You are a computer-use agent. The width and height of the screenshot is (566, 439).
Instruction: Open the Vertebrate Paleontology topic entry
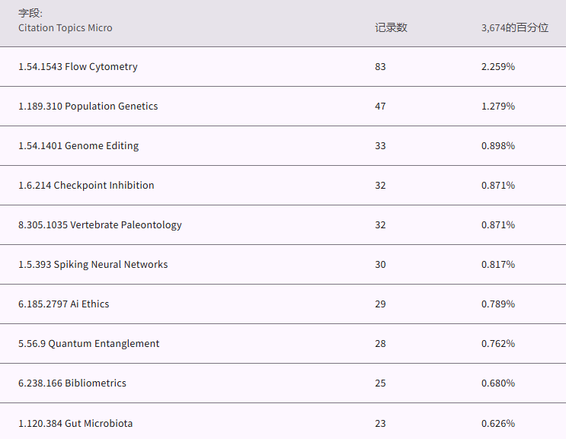[x=100, y=225]
